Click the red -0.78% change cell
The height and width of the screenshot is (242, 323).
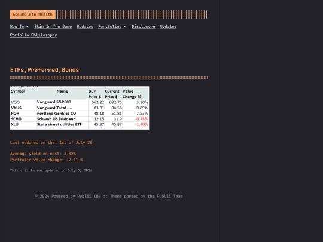point(142,119)
